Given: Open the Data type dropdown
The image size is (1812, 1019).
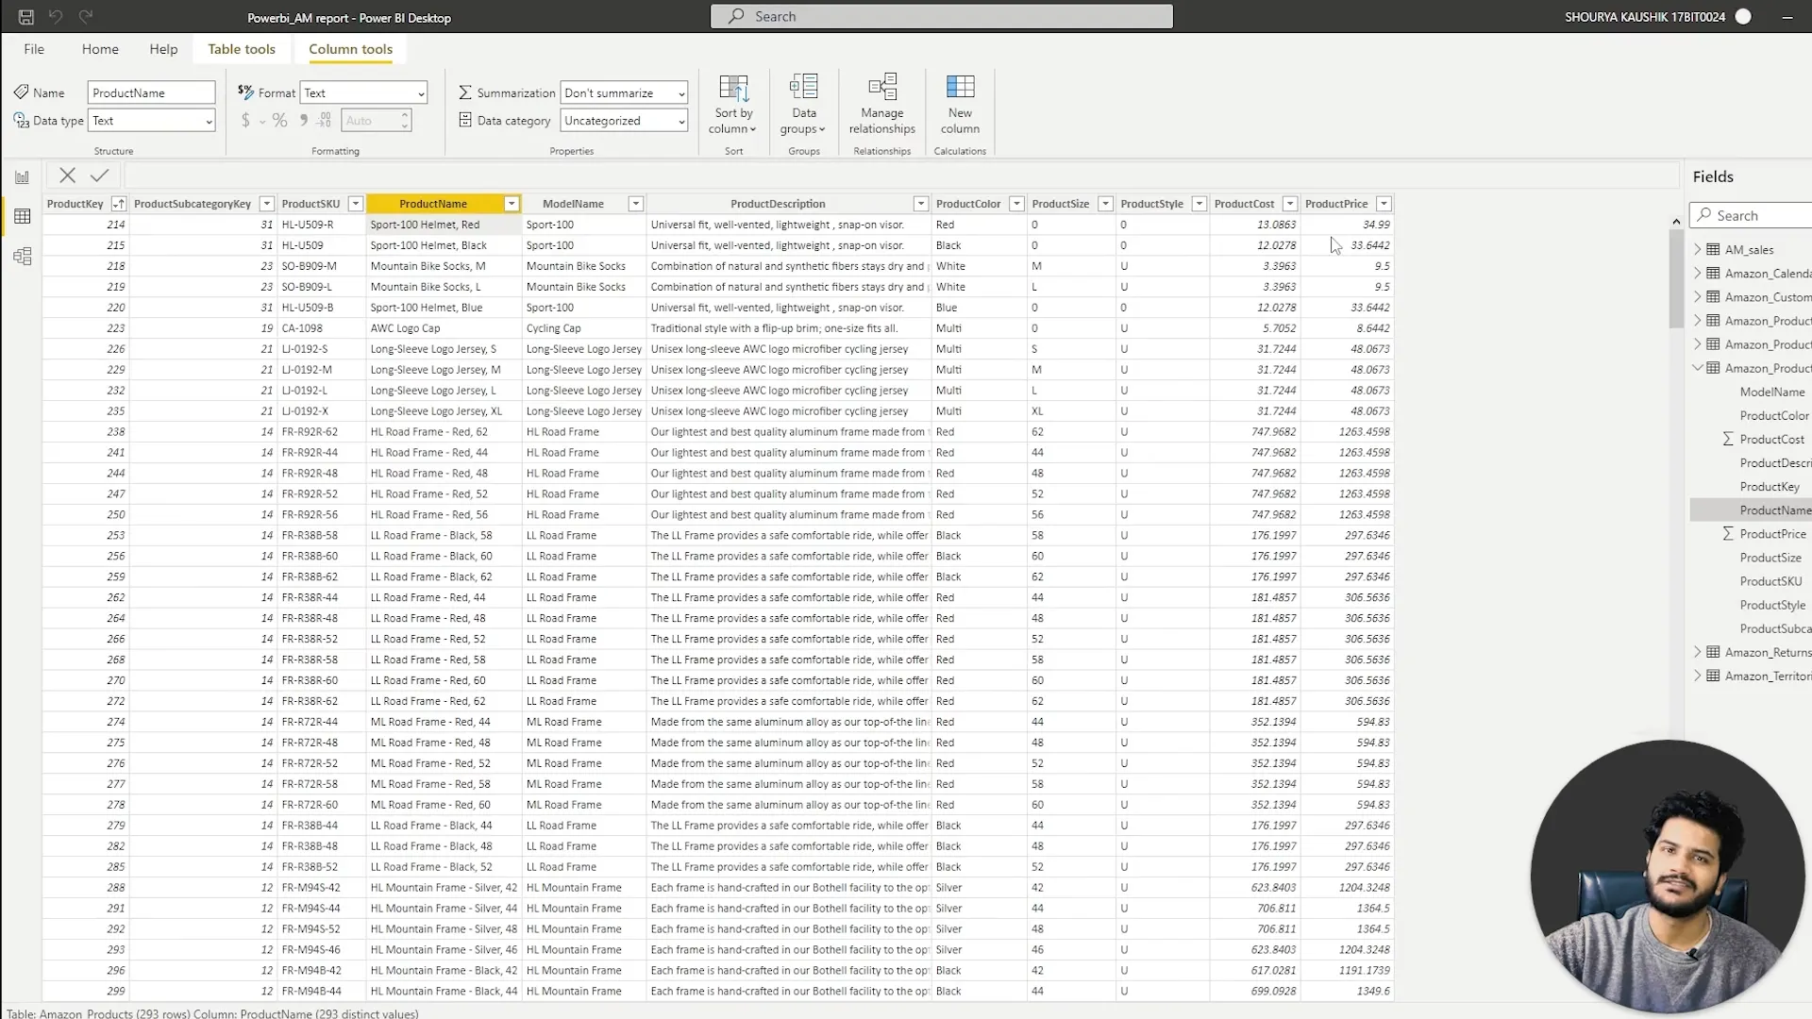Looking at the screenshot, I should click(x=152, y=121).
